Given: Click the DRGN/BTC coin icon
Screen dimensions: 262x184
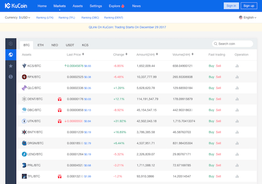Looking at the screenshot, I should (24, 143).
